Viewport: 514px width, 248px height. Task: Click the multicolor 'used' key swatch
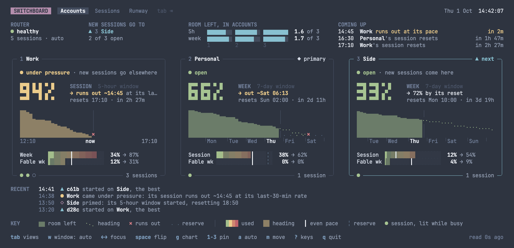coord(232,223)
